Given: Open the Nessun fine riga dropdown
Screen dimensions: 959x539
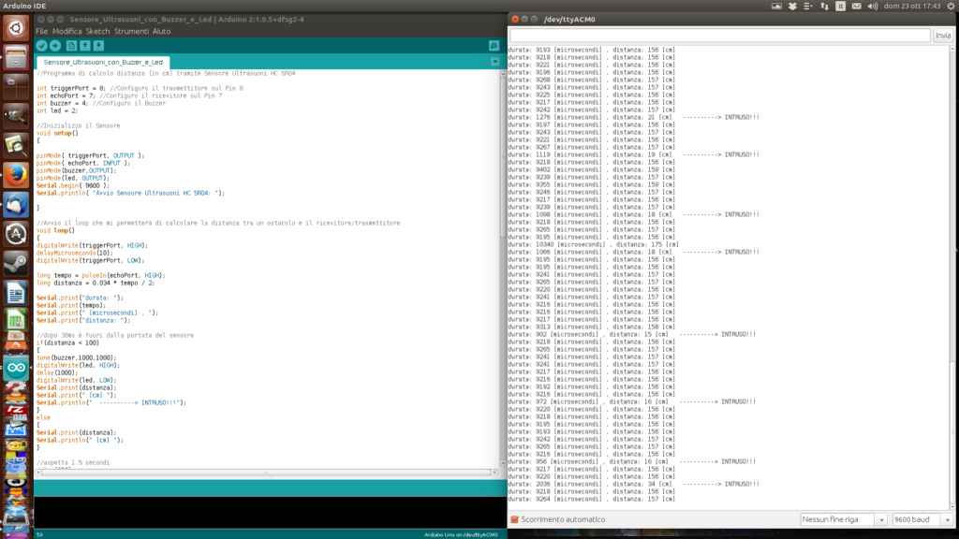Looking at the screenshot, I should click(844, 519).
